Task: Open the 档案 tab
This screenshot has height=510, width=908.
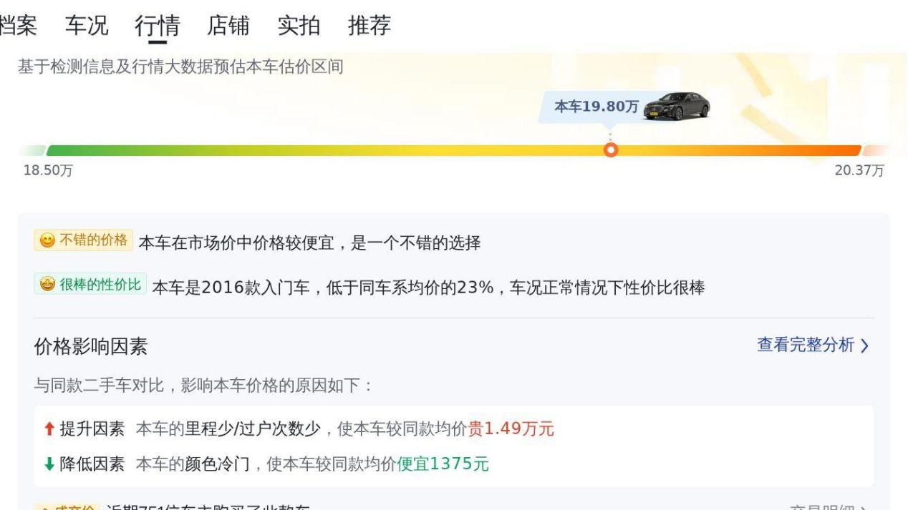Action: coord(18,26)
